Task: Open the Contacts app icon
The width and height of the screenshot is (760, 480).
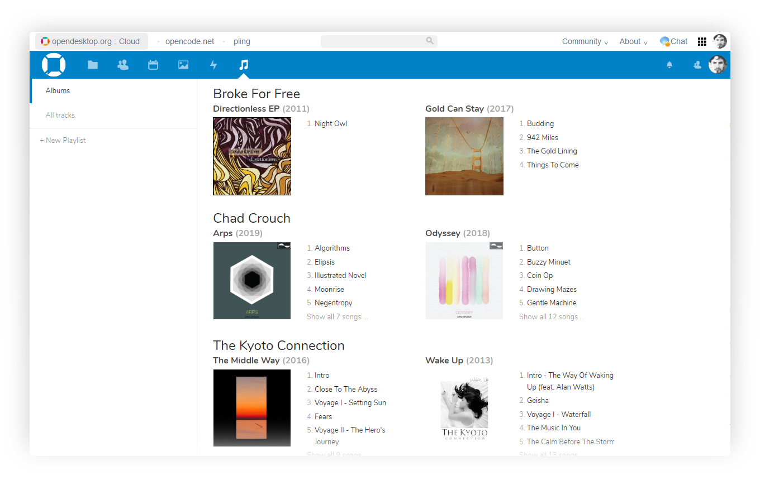Action: pyautogui.click(x=123, y=65)
